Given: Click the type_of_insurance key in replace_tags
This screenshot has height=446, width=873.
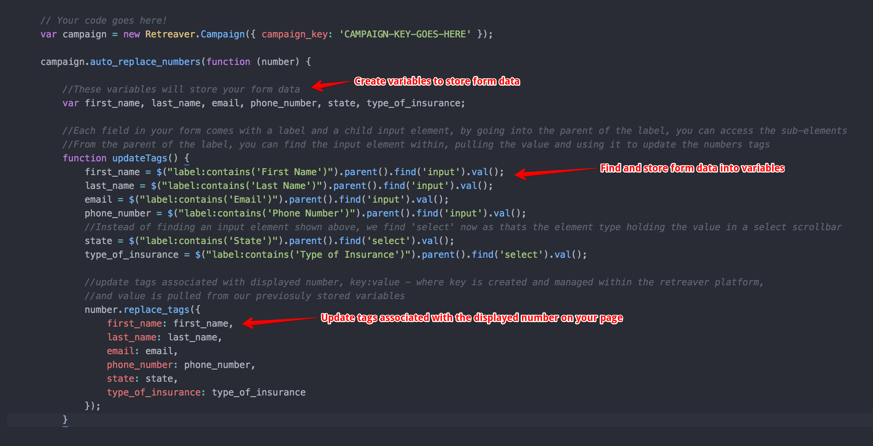Looking at the screenshot, I should [153, 393].
